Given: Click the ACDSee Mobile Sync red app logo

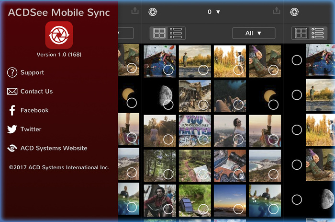Looking at the screenshot, I should coord(59,35).
